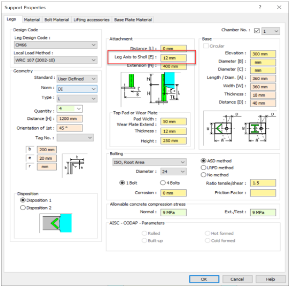
Task: Click the OK button
Action: click(x=204, y=279)
